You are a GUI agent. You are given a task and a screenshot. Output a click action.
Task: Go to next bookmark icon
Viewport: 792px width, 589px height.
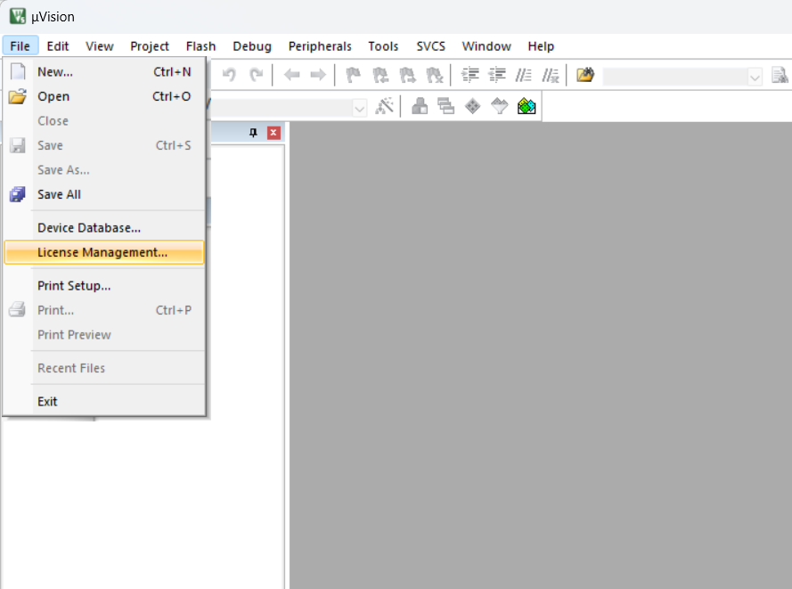[407, 75]
